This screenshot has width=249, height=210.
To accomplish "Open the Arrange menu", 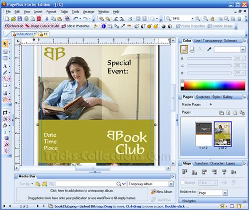I will tap(89, 12).
